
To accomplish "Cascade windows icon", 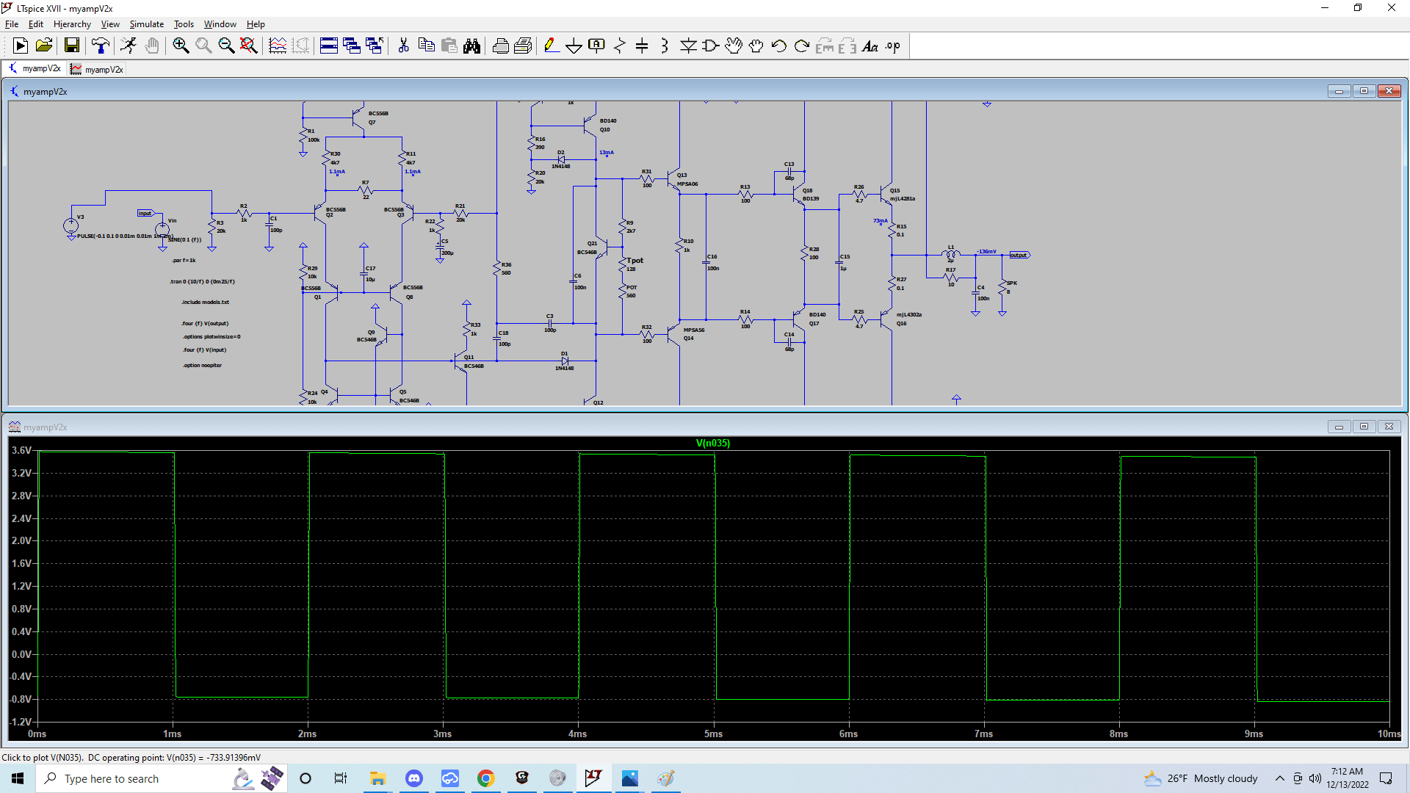I will [352, 46].
